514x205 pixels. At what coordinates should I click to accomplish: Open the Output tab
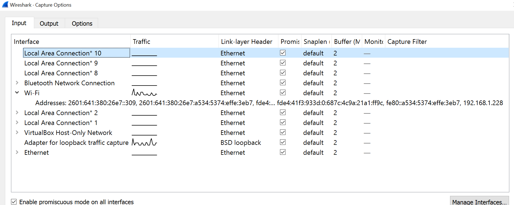click(49, 23)
